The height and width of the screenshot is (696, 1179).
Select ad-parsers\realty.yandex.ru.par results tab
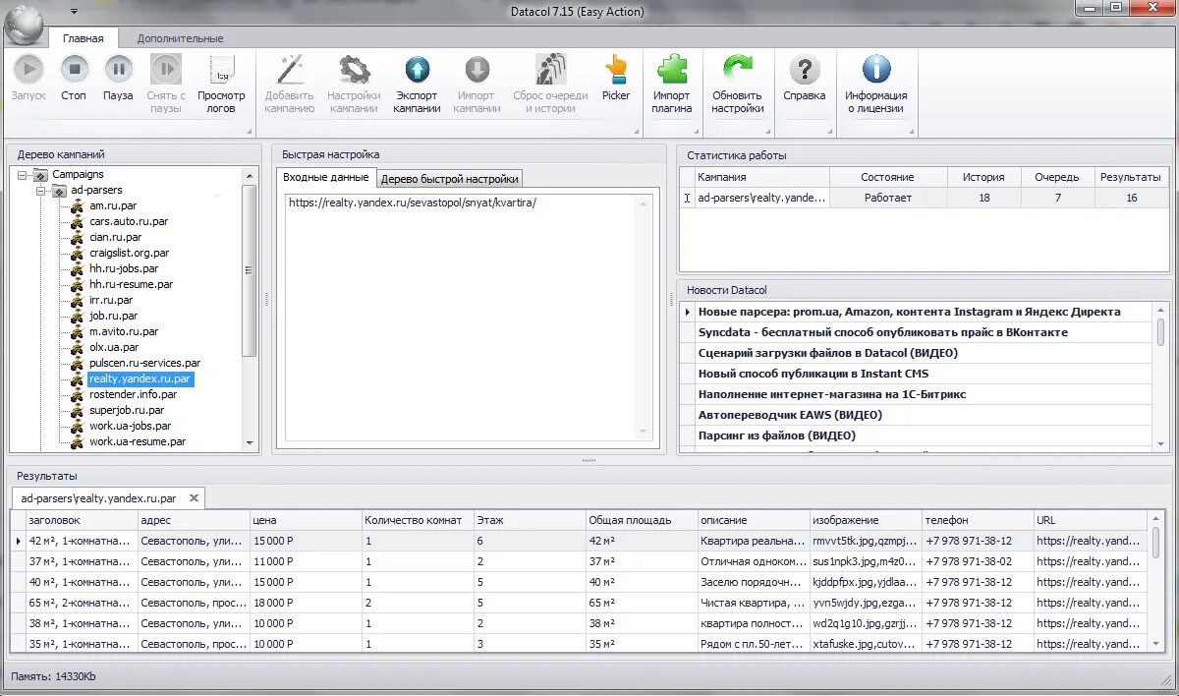click(x=98, y=498)
